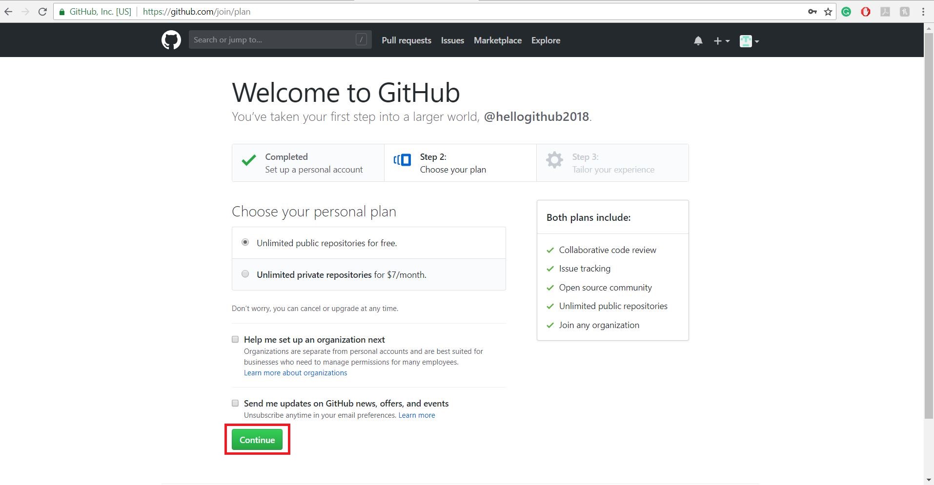The image size is (934, 485).
Task: Check Help me set up an organization next
Action: coord(235,339)
